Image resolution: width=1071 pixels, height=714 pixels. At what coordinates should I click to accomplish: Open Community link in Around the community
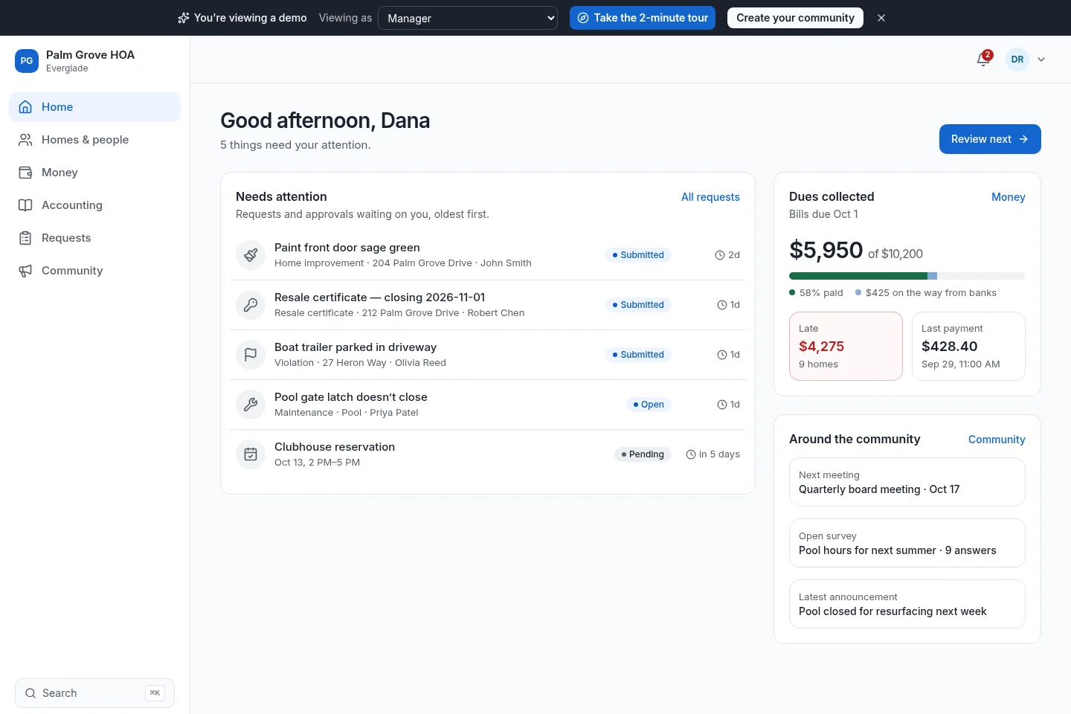click(997, 440)
